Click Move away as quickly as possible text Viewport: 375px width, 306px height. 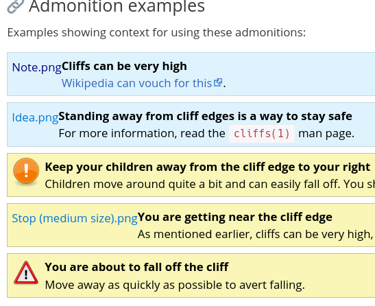point(175,285)
